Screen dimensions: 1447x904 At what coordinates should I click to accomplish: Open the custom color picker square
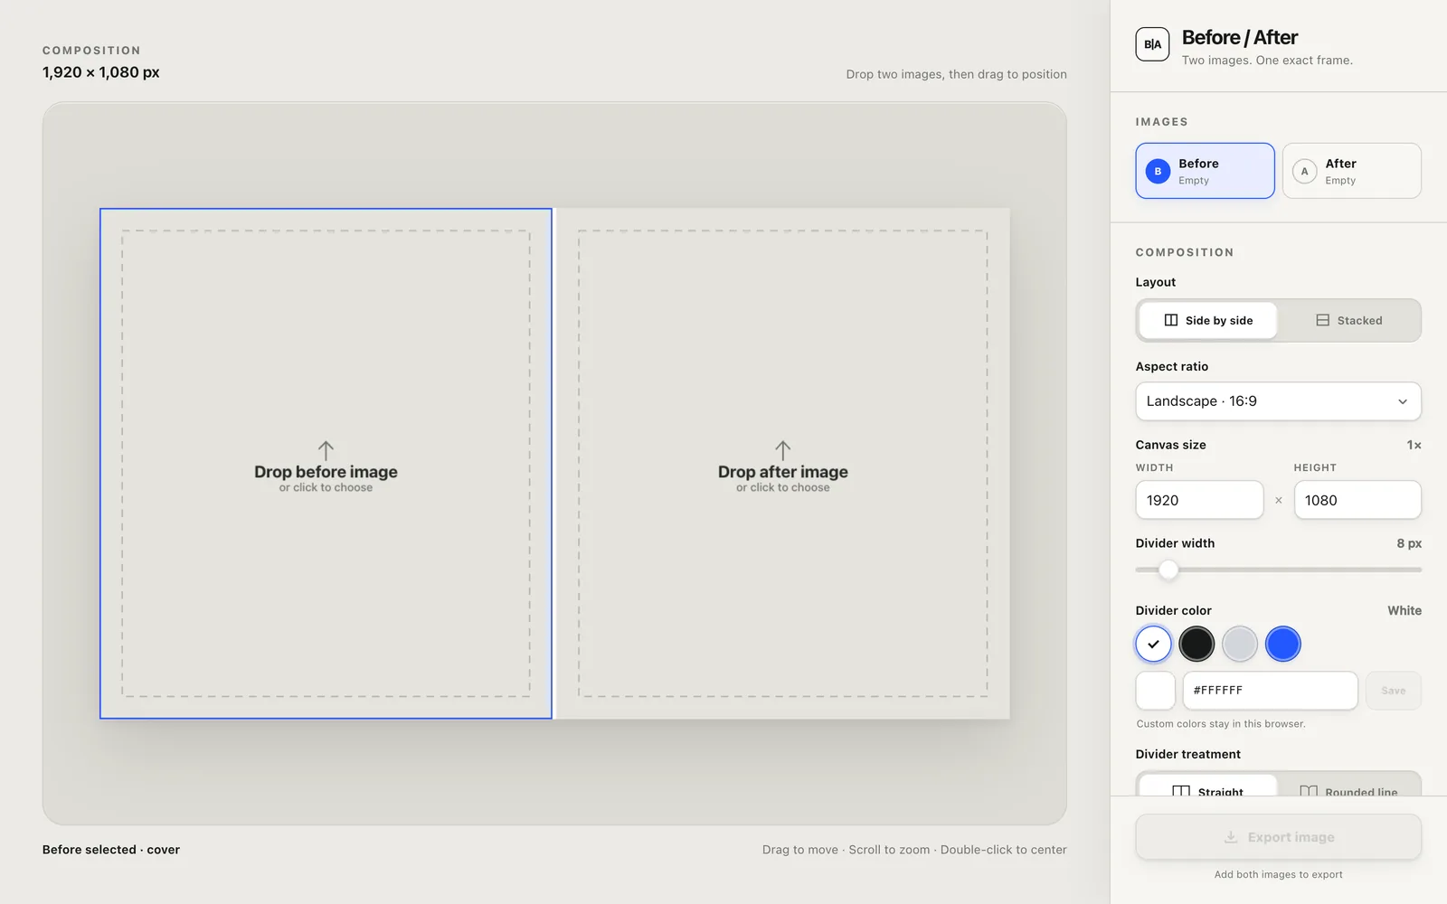(x=1155, y=691)
